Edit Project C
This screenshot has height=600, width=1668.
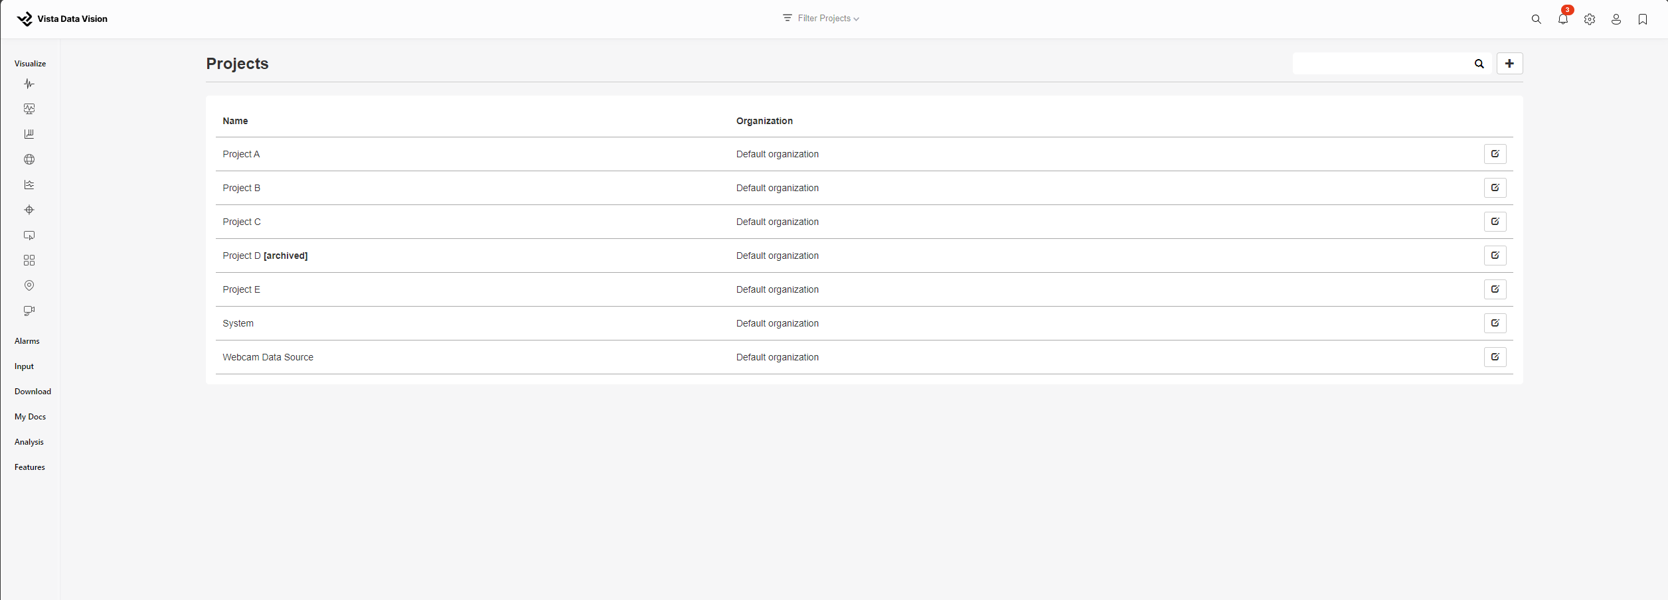point(1495,222)
